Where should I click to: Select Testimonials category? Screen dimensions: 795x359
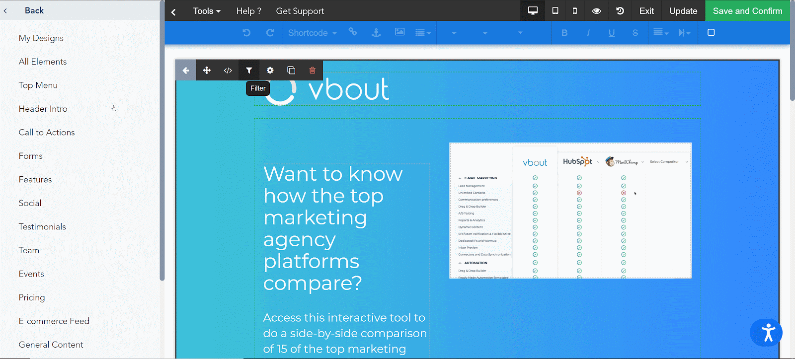pos(42,227)
